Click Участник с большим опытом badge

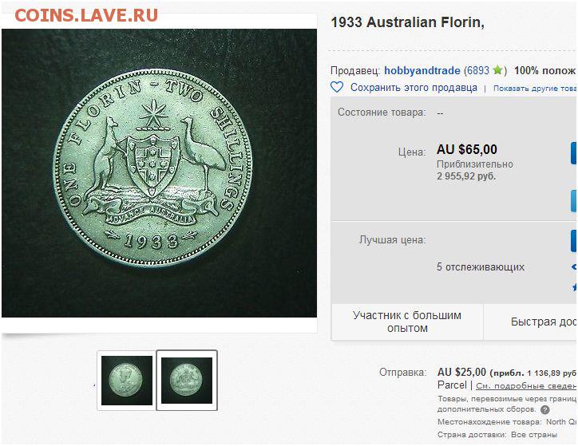(x=407, y=322)
